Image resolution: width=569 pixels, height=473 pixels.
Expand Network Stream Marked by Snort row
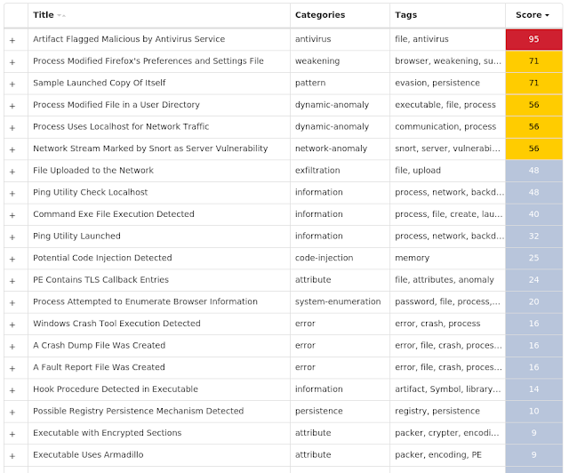[x=12, y=149]
